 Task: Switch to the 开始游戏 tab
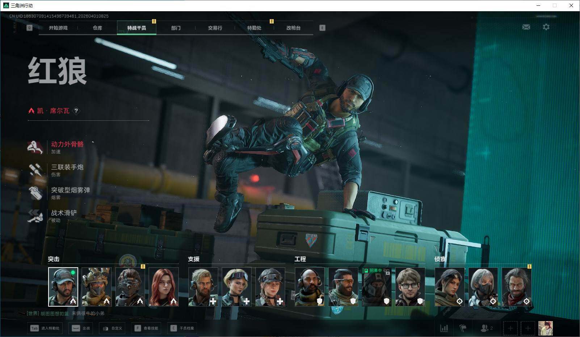coord(58,28)
